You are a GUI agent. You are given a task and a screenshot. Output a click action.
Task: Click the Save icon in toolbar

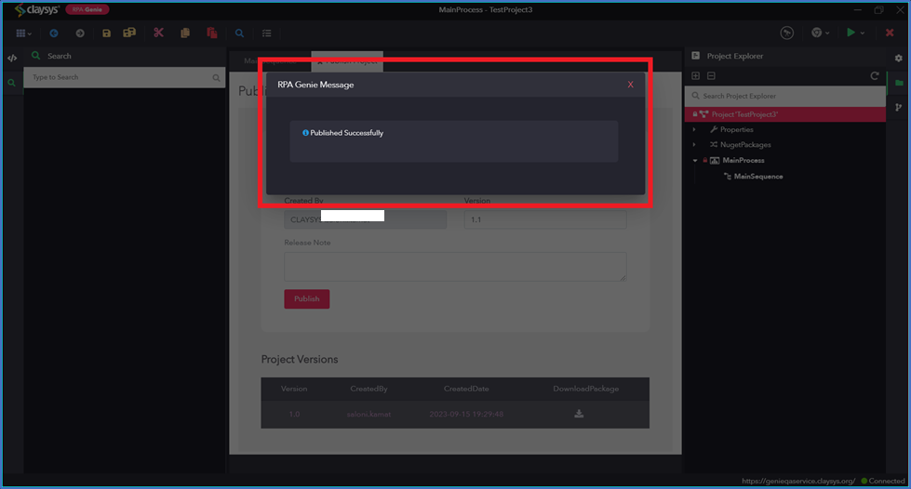pos(106,33)
